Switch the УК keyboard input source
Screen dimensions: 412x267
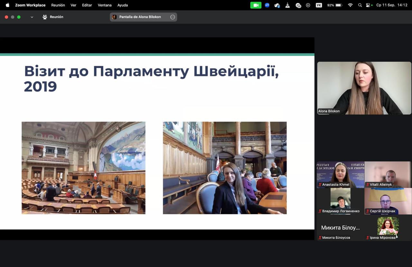319,5
